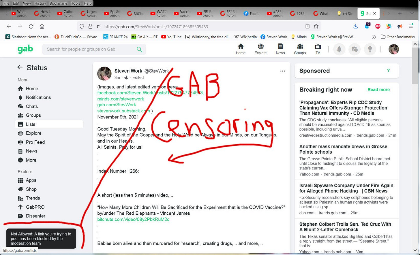
Task: Click Read more in Breaking right now
Action: pos(378,90)
